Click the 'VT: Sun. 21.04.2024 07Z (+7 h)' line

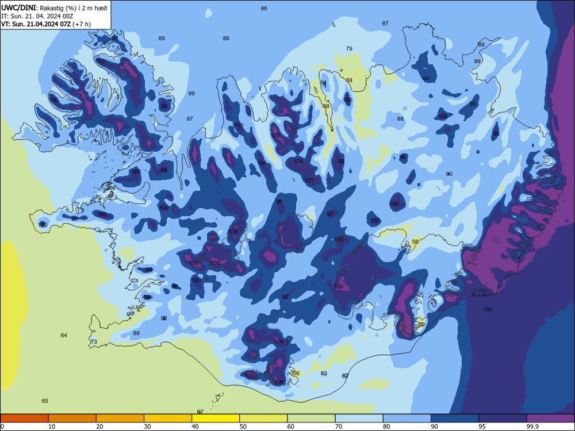coord(46,24)
